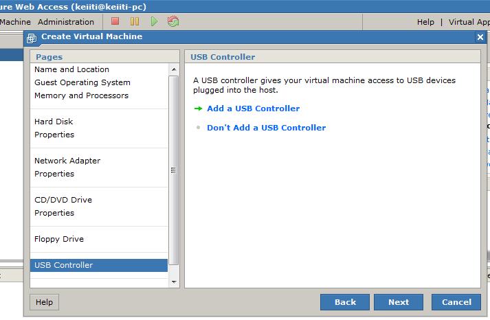Image resolution: width=490 pixels, height=320 pixels.
Task: Select the USB Controller page
Action: (99, 265)
